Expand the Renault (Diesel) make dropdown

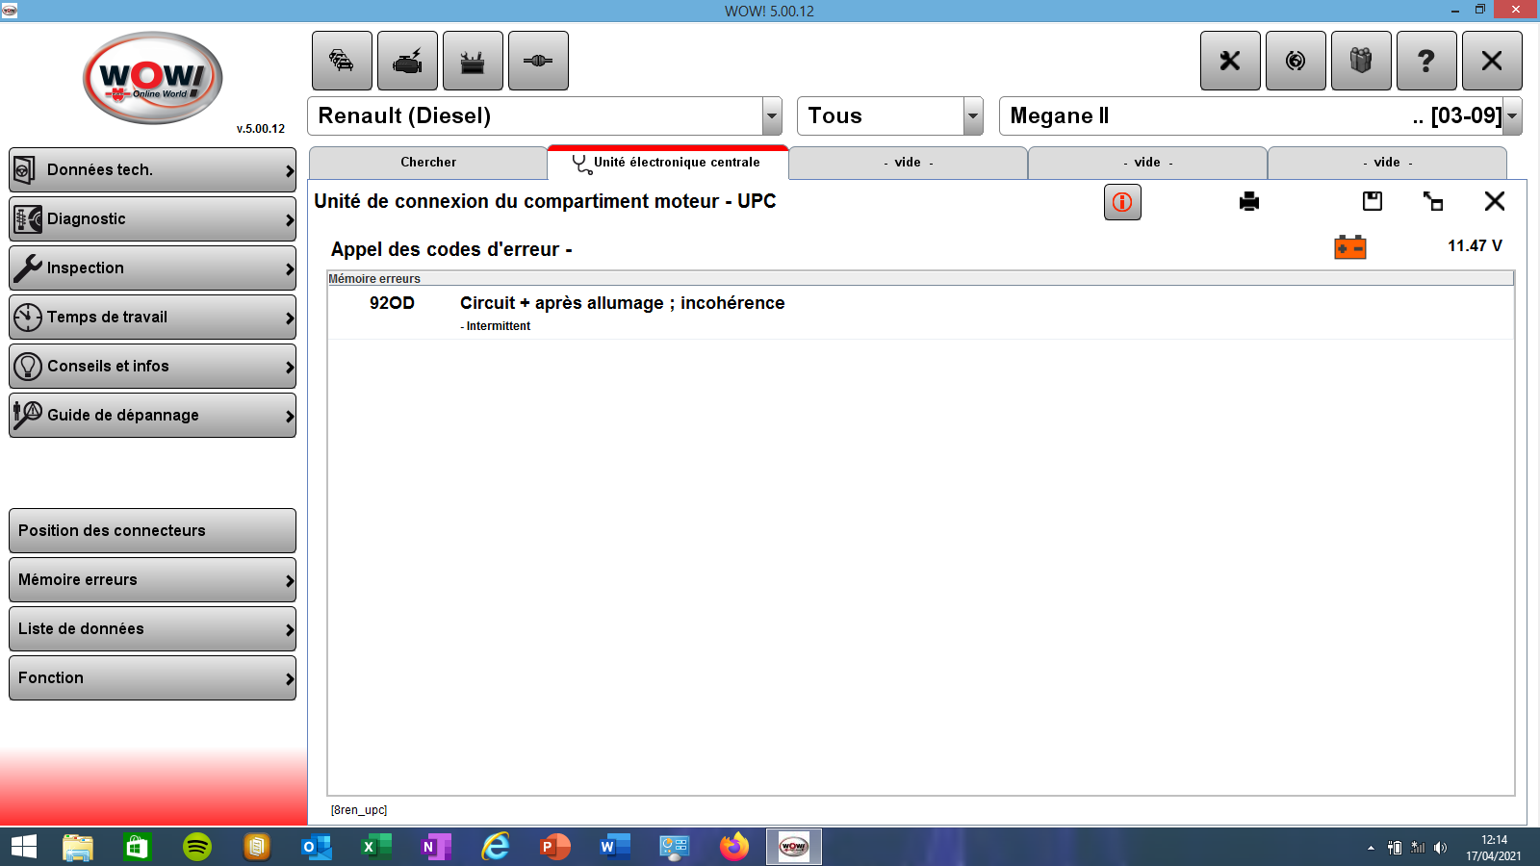[x=772, y=116]
